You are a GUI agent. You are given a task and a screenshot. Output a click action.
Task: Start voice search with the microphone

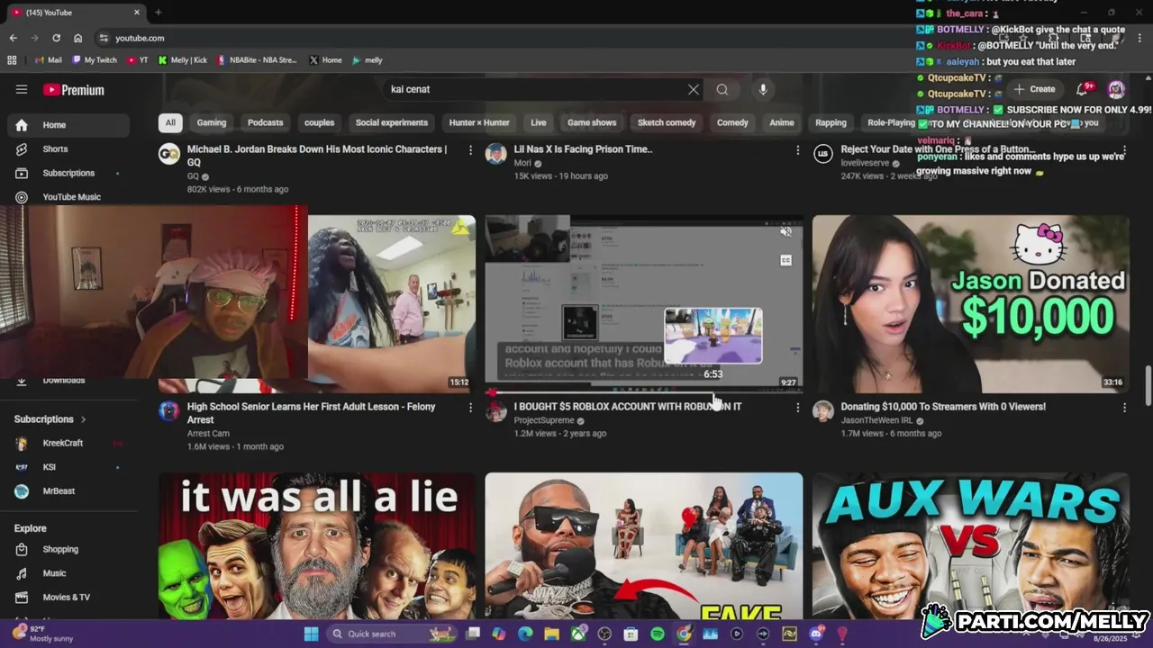(x=763, y=89)
